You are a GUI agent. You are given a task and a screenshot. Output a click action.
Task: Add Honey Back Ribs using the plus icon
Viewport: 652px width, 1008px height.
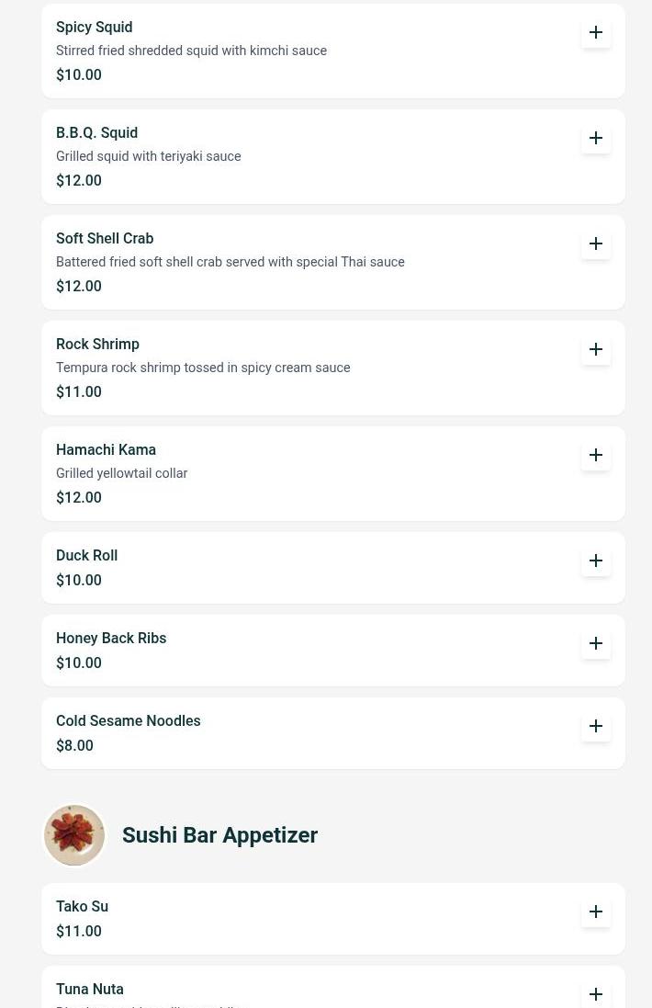tap(595, 643)
